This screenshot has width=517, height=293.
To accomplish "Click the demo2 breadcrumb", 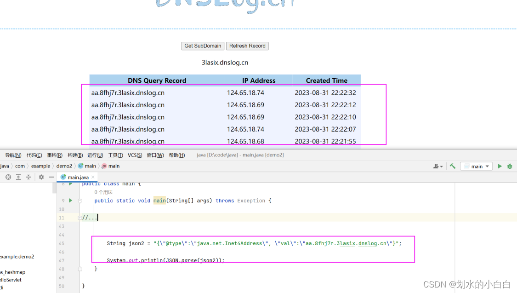I will [x=64, y=166].
